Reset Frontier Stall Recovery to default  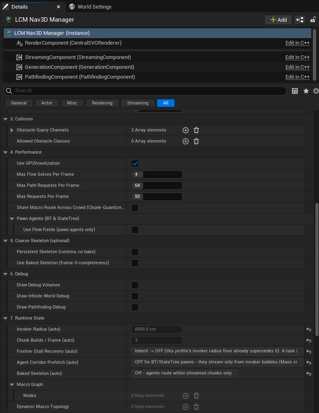[309, 352]
